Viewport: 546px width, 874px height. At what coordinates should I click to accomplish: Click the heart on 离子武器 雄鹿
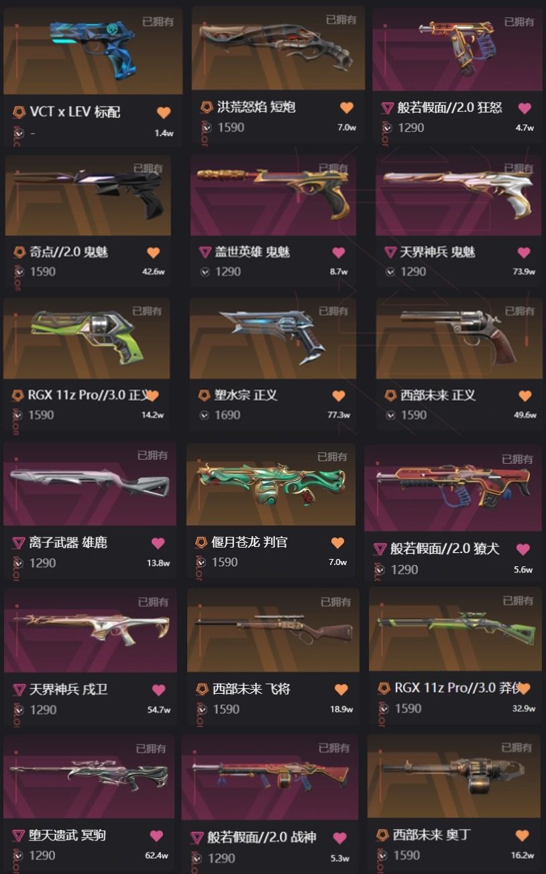(158, 543)
